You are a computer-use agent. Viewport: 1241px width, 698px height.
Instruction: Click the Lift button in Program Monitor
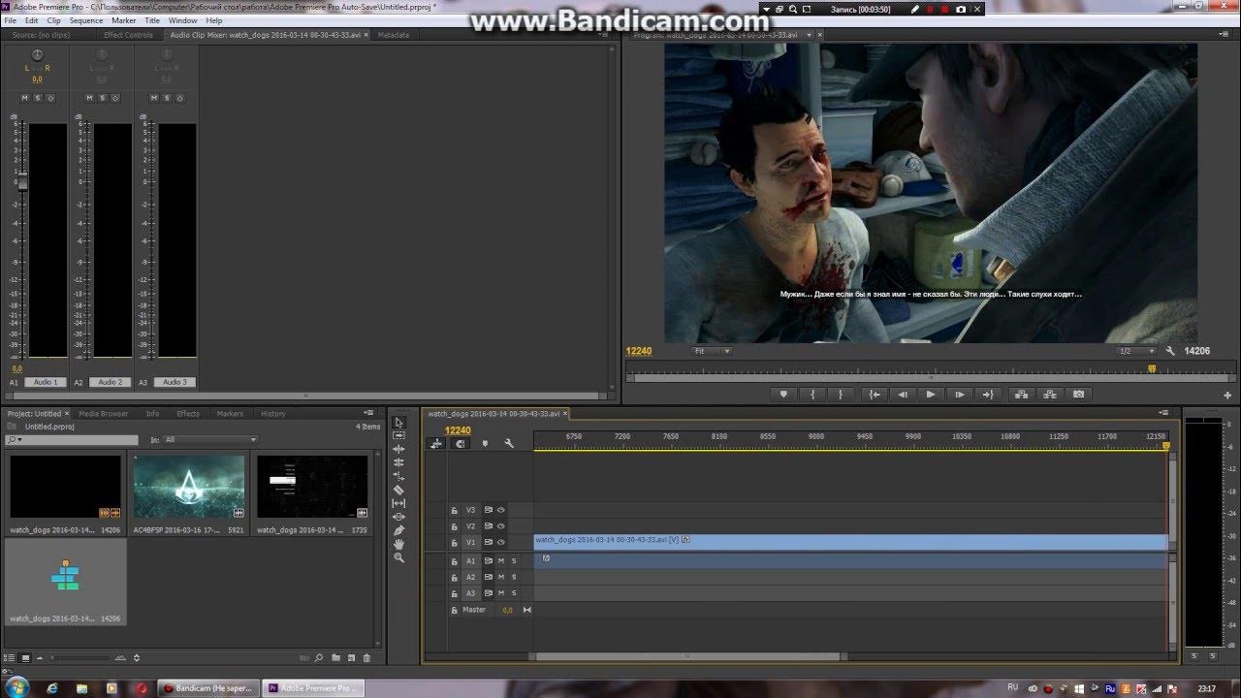(x=1021, y=395)
